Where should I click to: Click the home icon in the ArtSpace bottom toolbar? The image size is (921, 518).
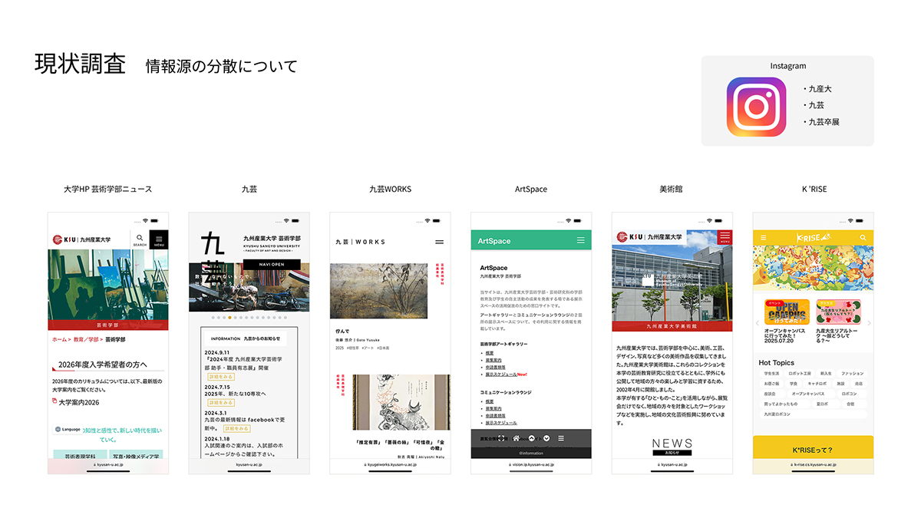(517, 438)
